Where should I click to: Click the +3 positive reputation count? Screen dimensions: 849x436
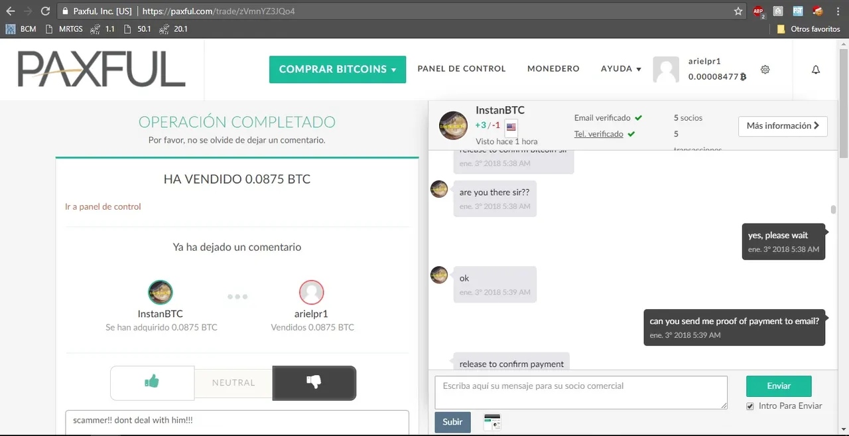click(x=481, y=125)
